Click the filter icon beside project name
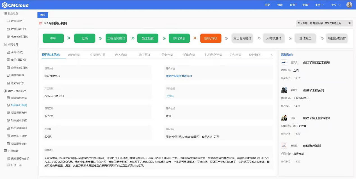Image resolution: width=356 pixels, height=179 pixels. point(350,23)
